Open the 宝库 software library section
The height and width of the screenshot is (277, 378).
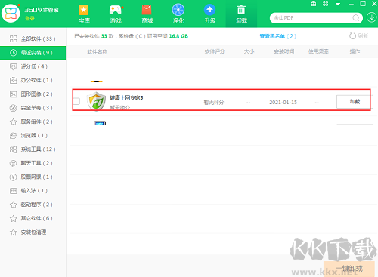(84, 14)
